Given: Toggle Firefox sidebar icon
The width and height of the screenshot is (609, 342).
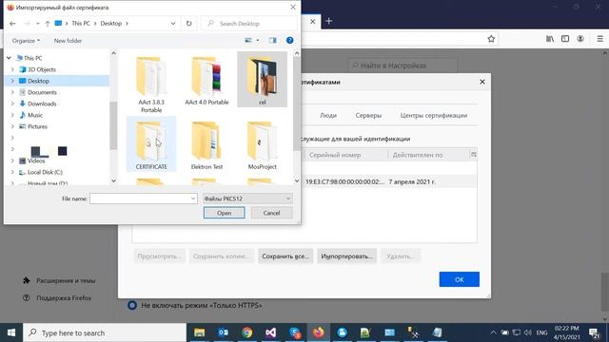Looking at the screenshot, I should (565, 39).
